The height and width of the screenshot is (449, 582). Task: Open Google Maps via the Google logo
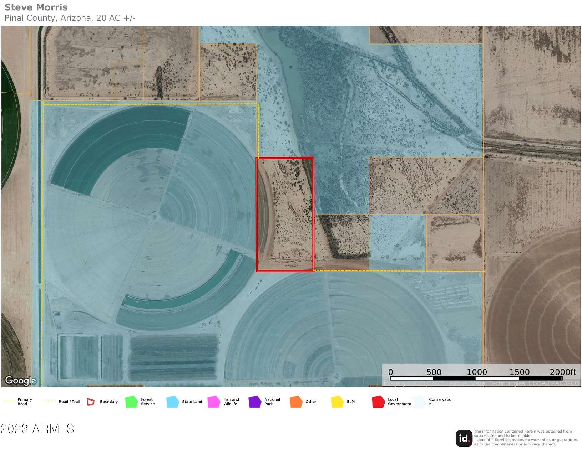click(21, 381)
